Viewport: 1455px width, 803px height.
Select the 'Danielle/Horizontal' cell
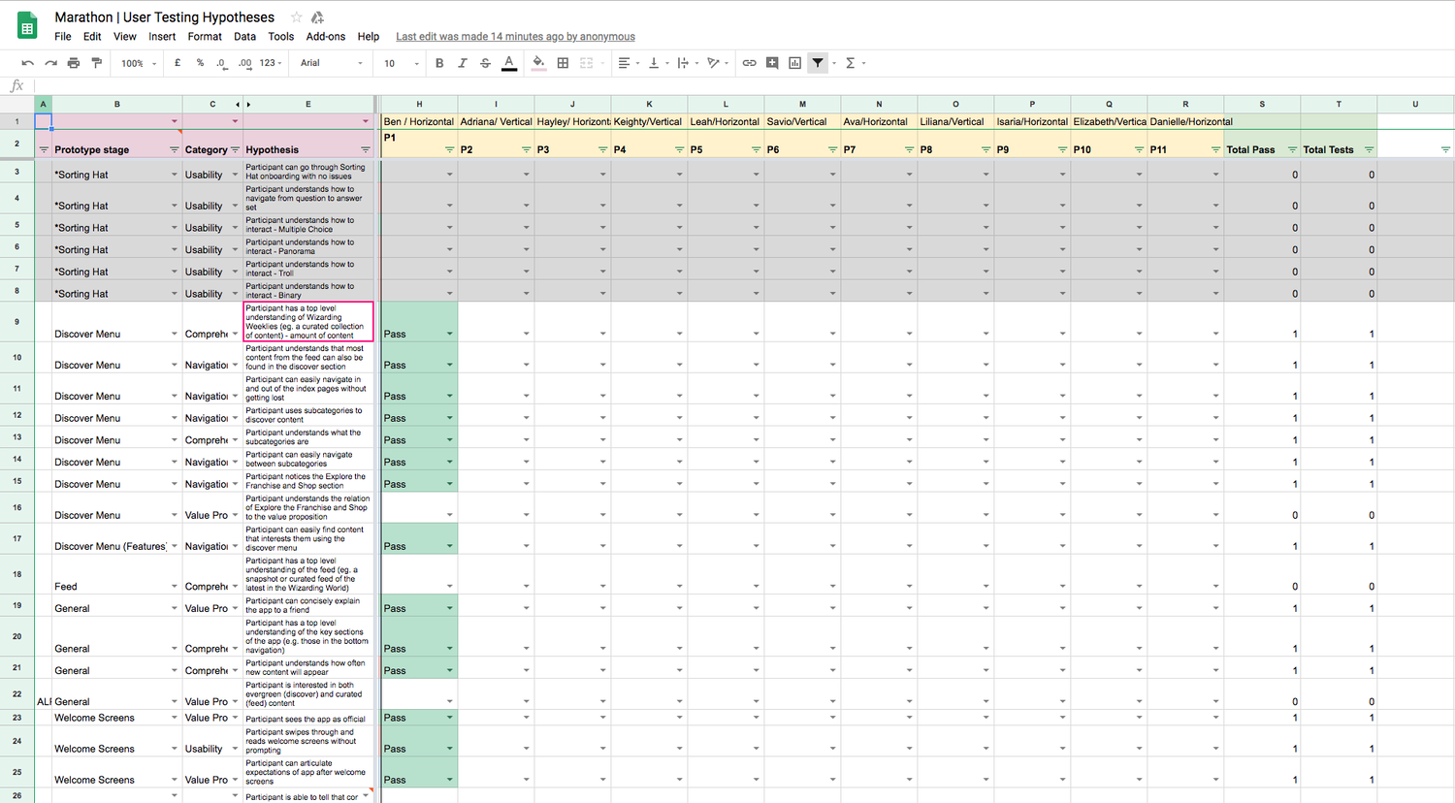coord(1185,121)
